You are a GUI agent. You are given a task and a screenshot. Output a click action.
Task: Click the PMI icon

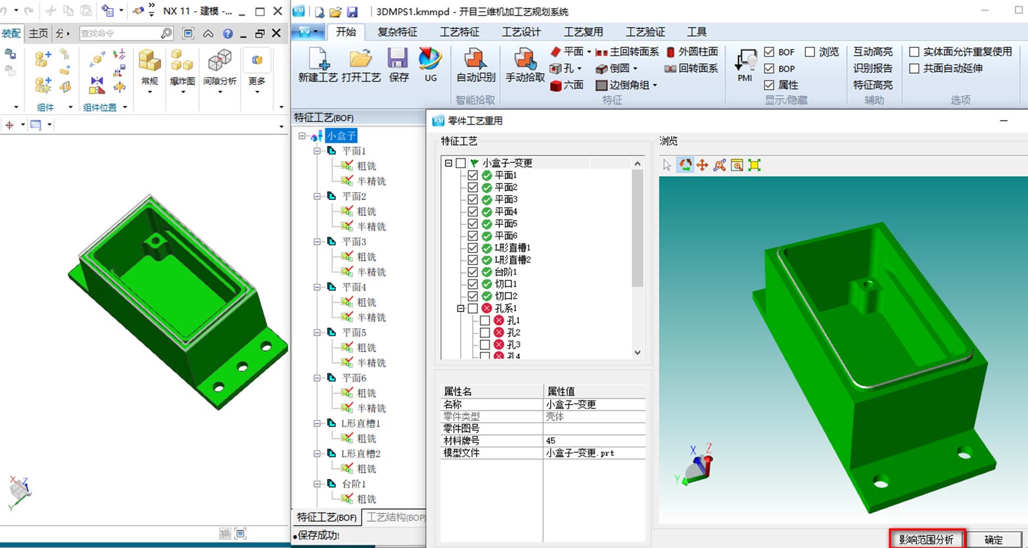(x=745, y=64)
